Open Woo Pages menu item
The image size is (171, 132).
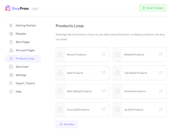coord(23,42)
